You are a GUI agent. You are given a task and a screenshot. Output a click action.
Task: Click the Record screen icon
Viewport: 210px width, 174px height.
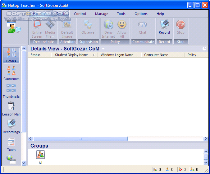click(164, 24)
